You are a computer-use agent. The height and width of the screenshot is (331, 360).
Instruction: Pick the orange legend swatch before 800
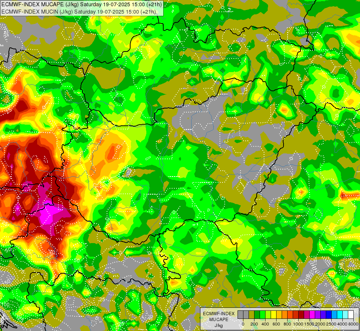click(285, 315)
